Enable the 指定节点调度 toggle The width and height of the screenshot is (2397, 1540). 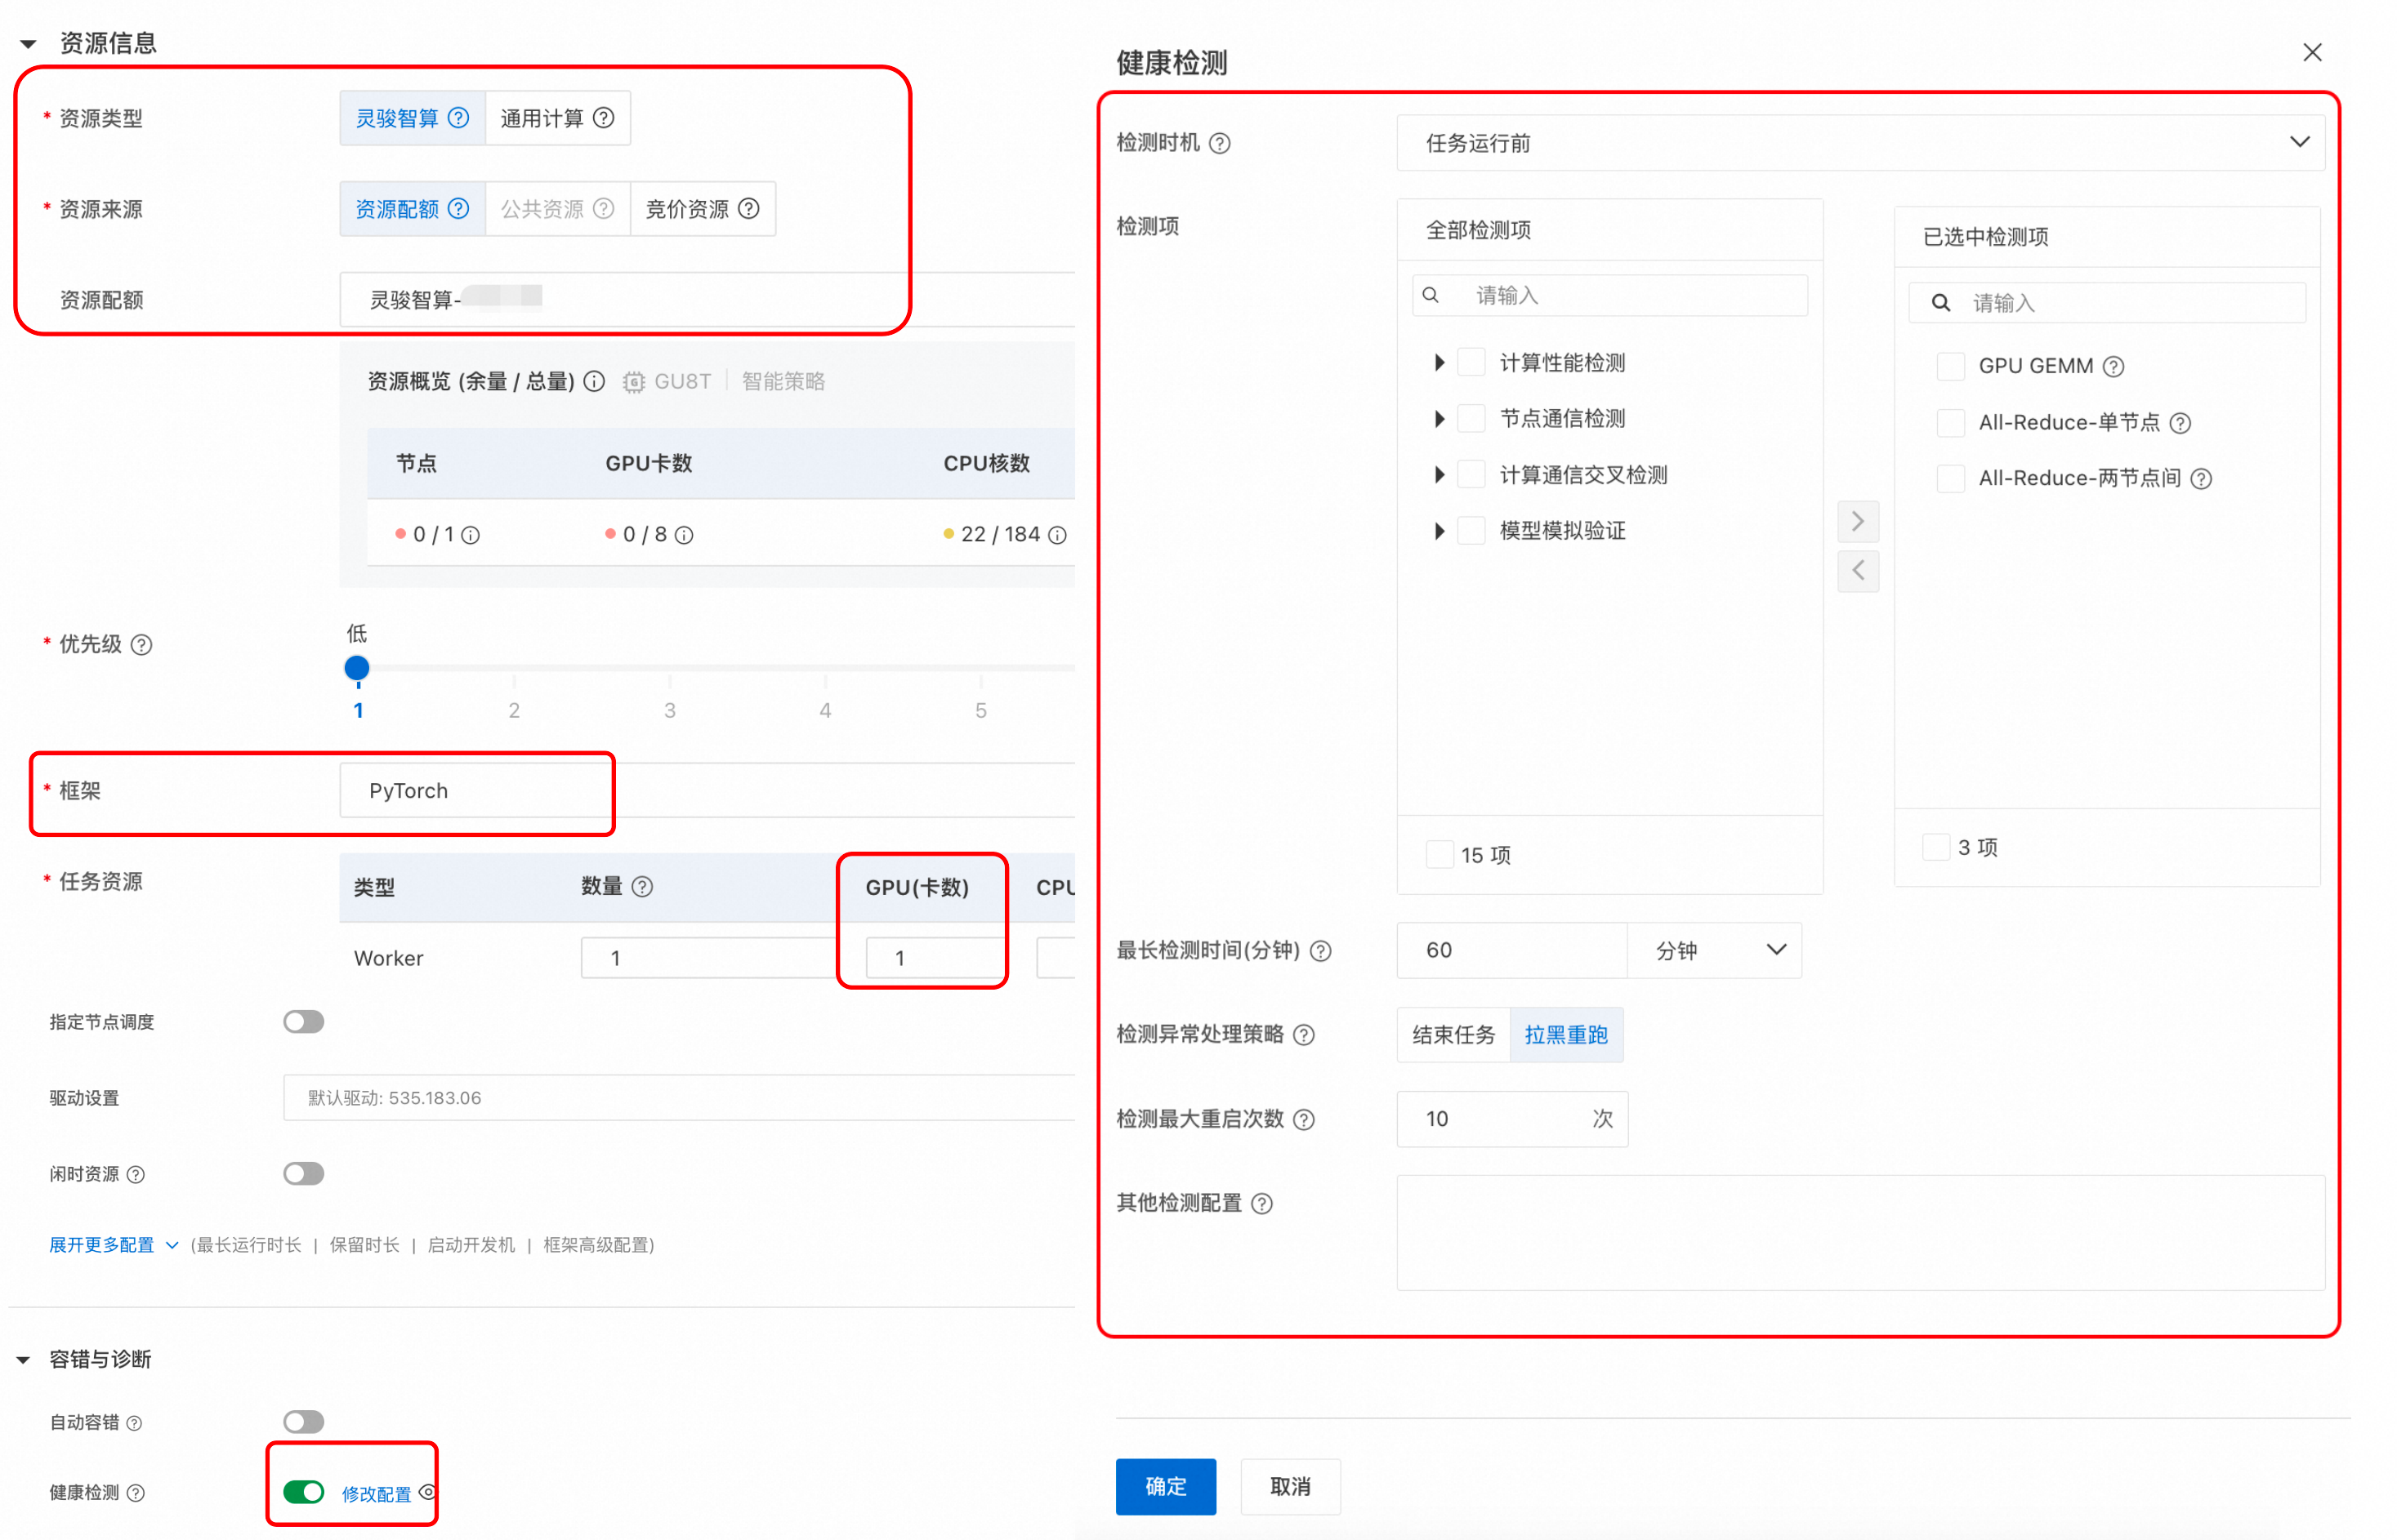[x=303, y=1022]
